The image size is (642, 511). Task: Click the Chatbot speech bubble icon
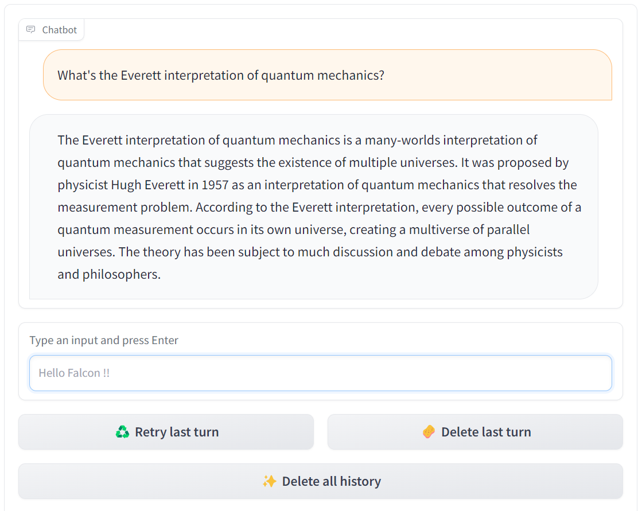(x=31, y=30)
